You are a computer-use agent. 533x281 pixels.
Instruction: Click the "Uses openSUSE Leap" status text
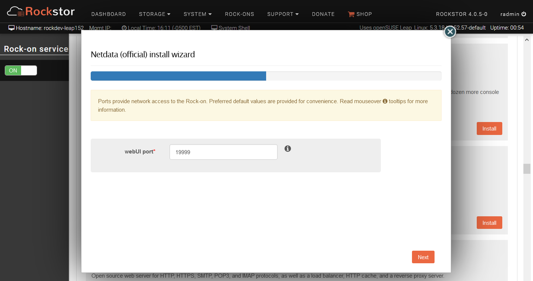[386, 28]
